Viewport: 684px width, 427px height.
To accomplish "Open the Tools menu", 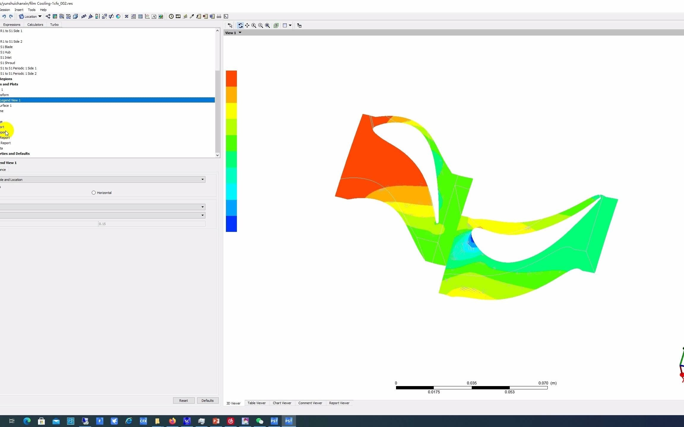I will pos(32,10).
